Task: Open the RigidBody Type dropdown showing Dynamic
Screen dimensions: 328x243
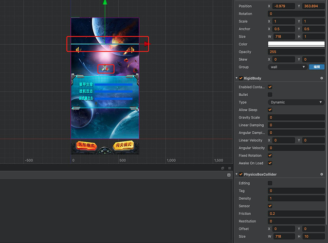Action: tap(296, 102)
